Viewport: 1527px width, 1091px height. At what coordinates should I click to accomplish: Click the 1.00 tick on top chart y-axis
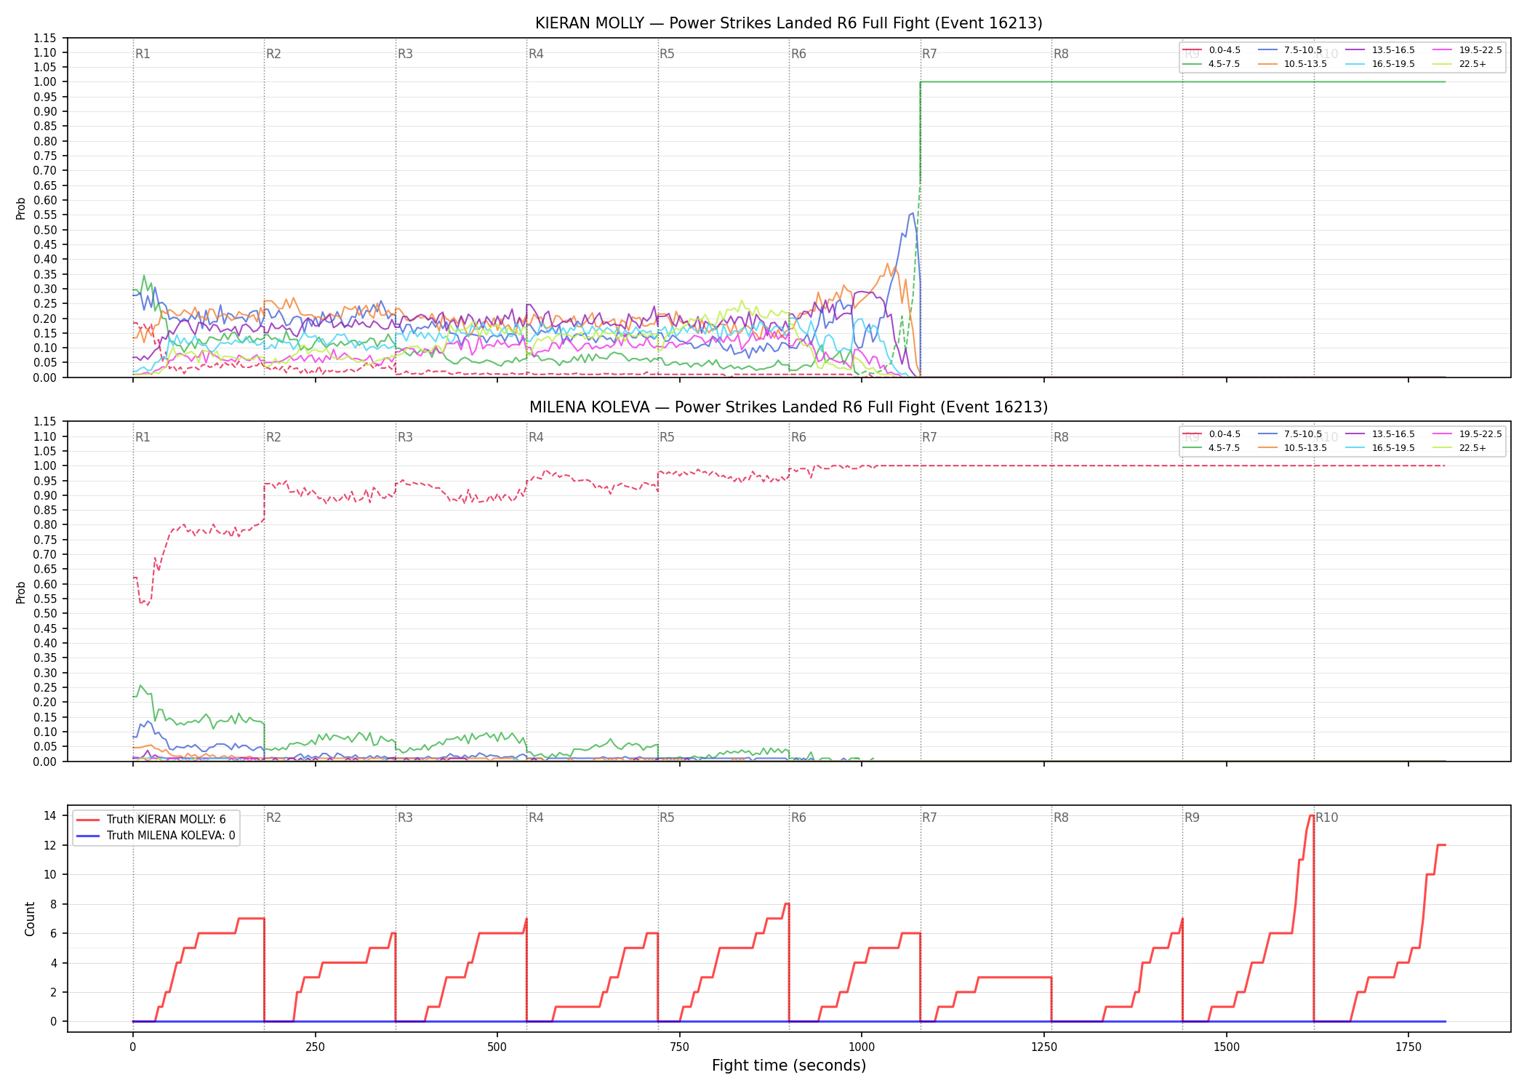(45, 82)
